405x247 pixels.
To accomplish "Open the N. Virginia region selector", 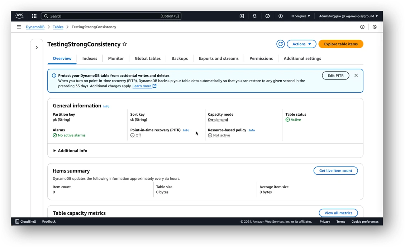I will coord(301,16).
